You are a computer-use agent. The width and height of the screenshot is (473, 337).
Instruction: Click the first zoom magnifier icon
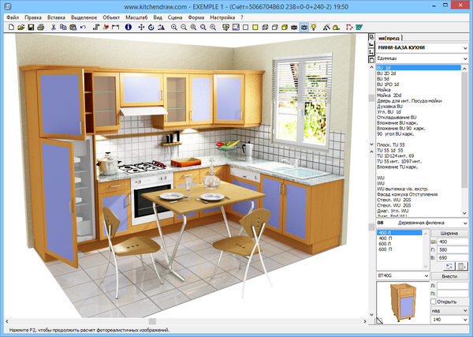(174, 27)
